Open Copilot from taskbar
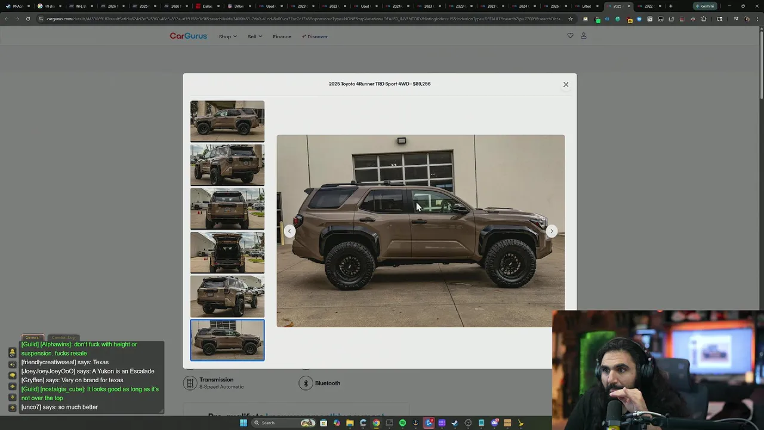 [337, 423]
